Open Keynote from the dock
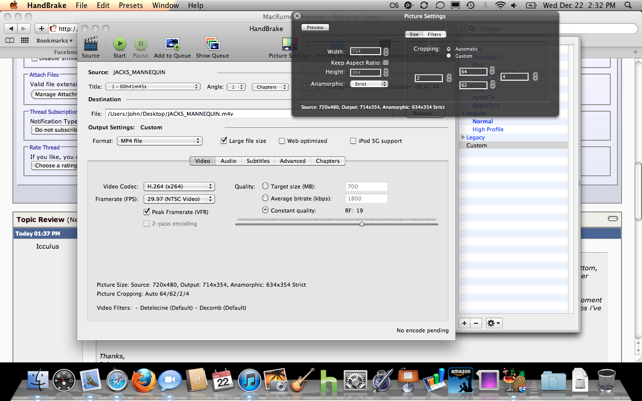The height and width of the screenshot is (401, 642). pyautogui.click(x=408, y=380)
